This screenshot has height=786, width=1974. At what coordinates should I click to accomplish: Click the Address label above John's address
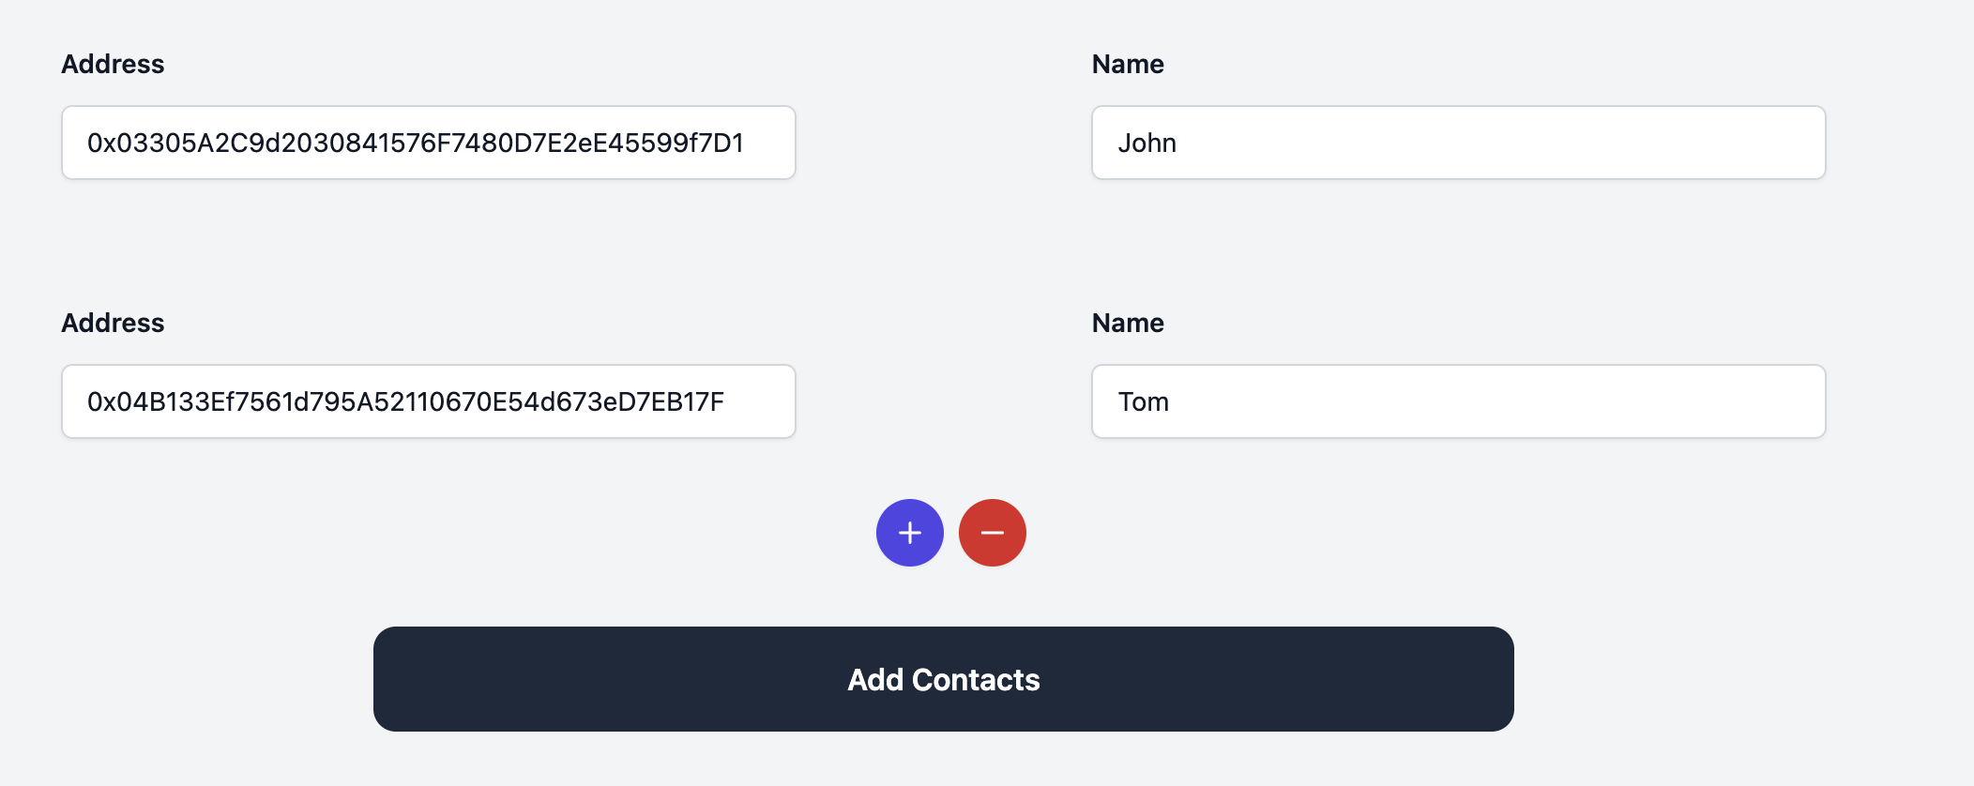[x=113, y=64]
